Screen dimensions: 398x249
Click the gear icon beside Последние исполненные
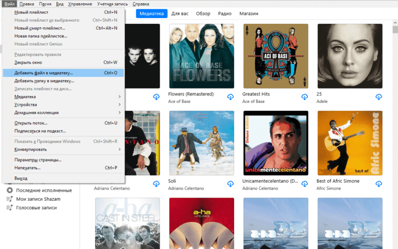point(10,190)
